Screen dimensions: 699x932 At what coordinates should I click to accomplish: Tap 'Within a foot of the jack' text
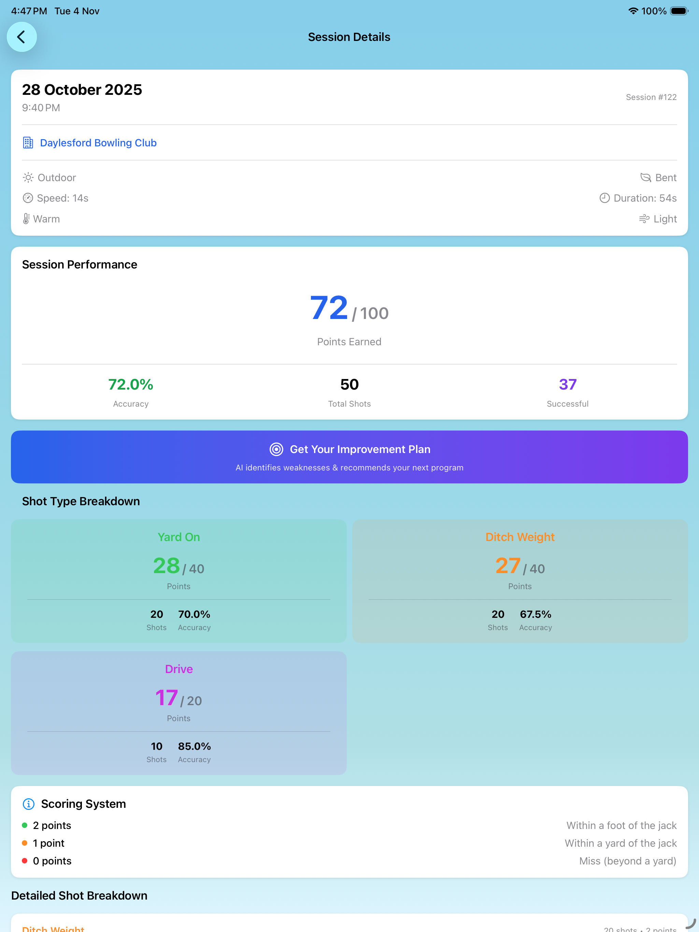(x=622, y=826)
